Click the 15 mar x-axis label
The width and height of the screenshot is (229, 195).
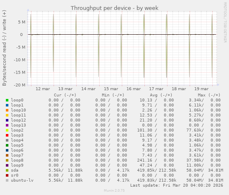[x=111, y=89]
